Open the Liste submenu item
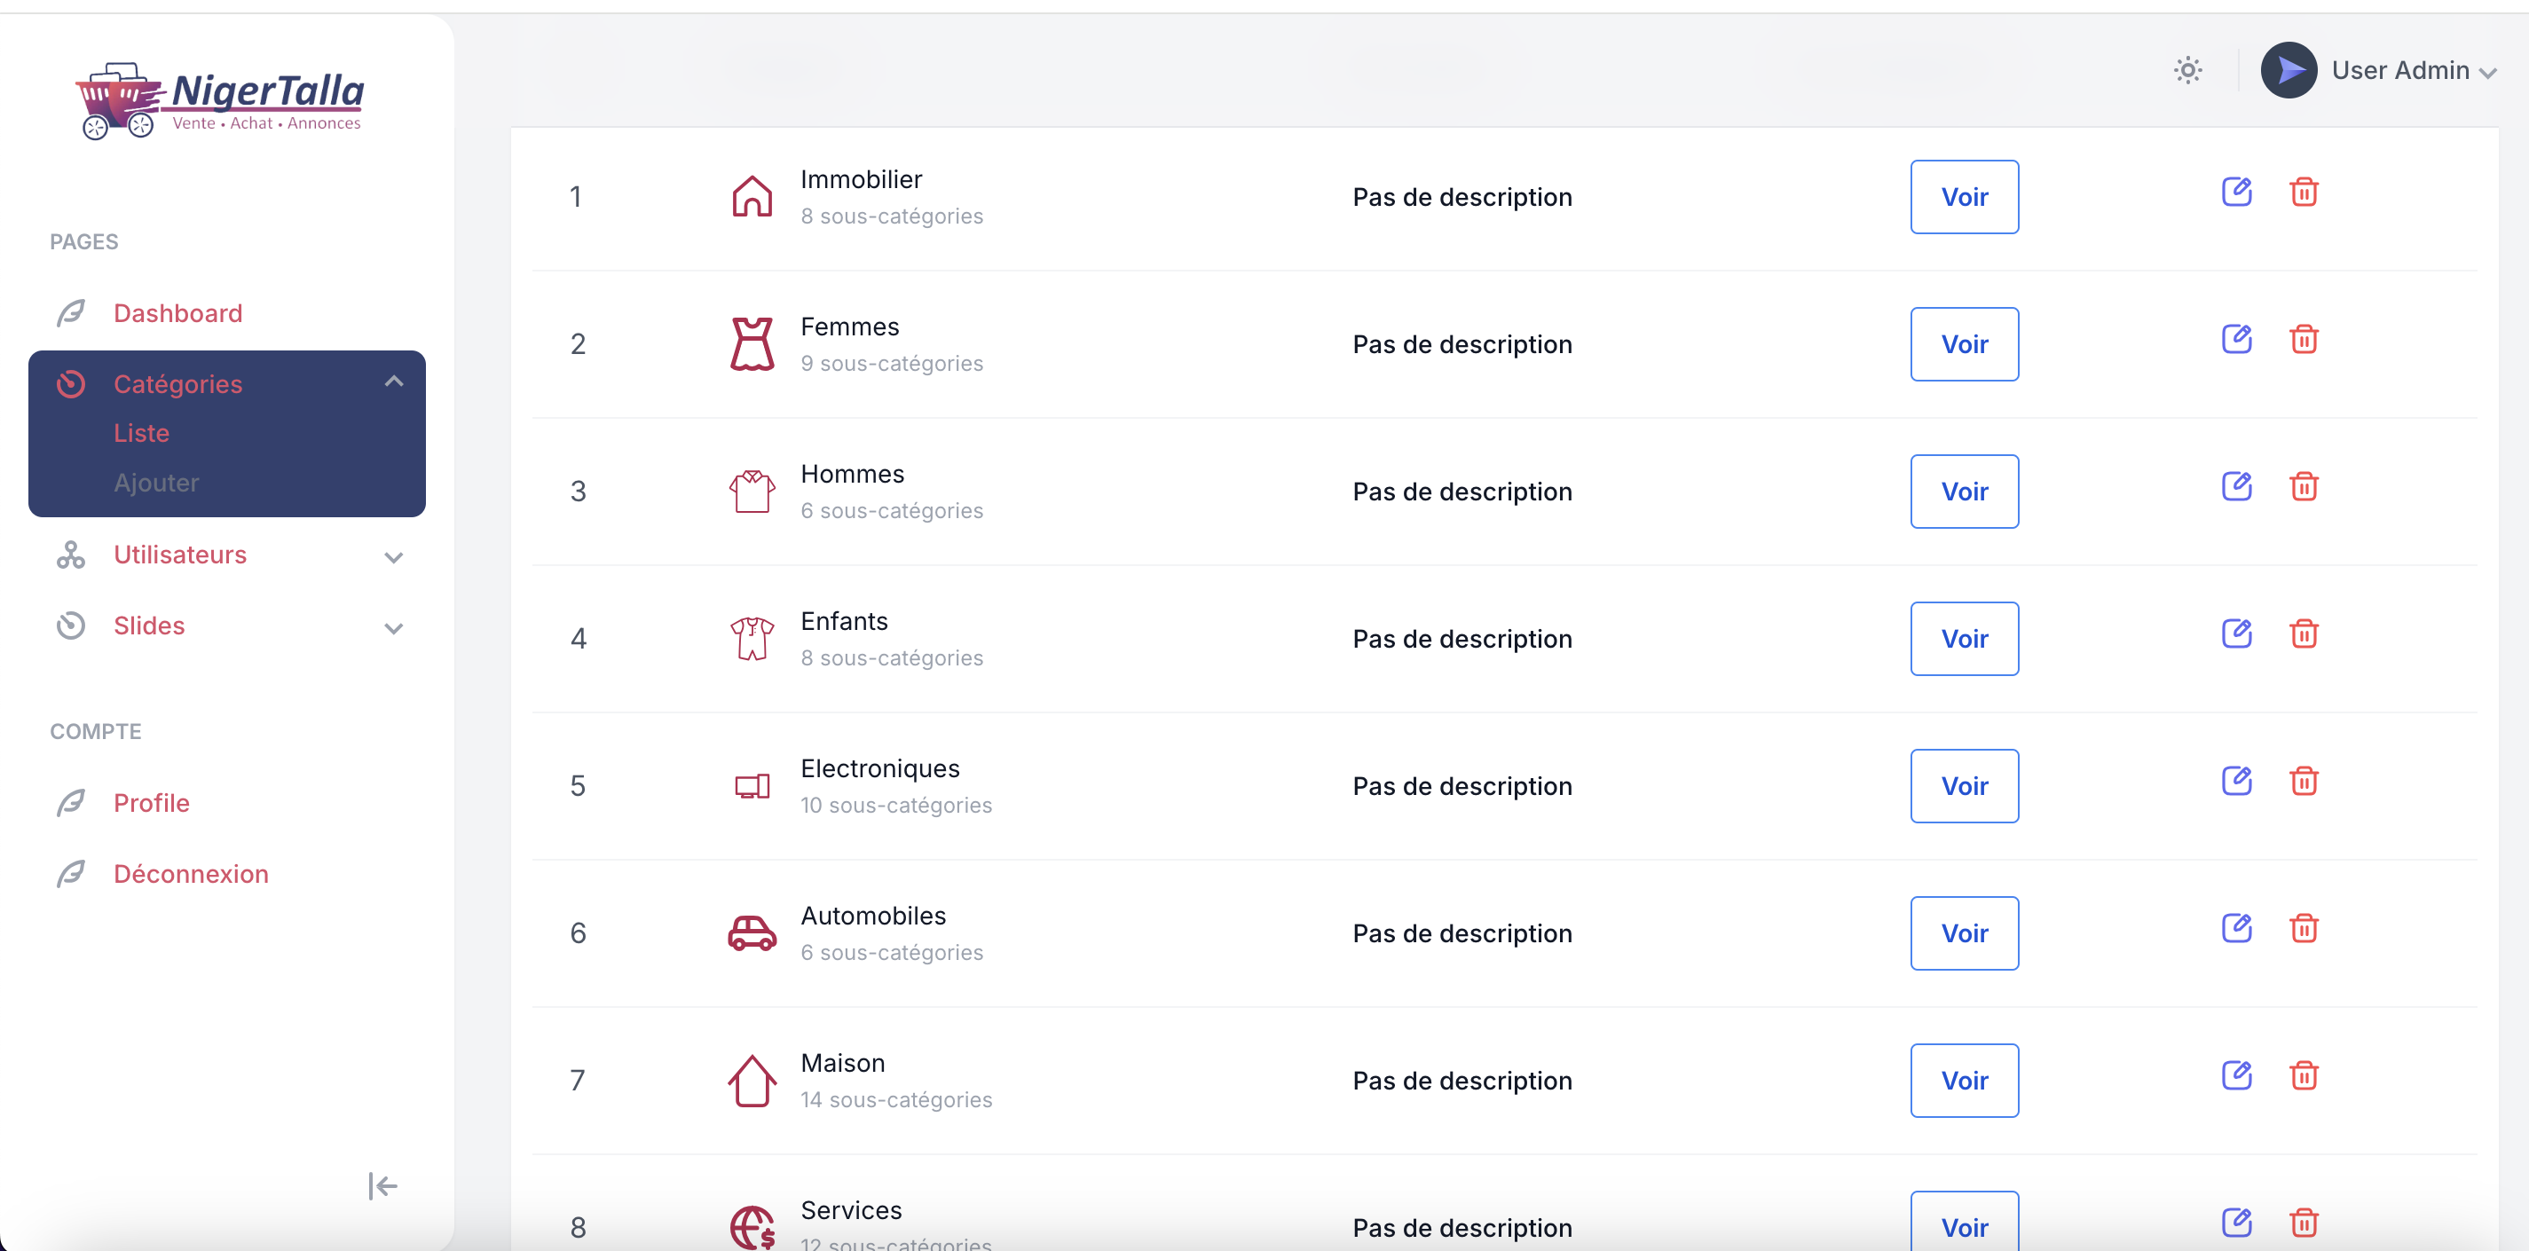The height and width of the screenshot is (1251, 2529). 141,433
